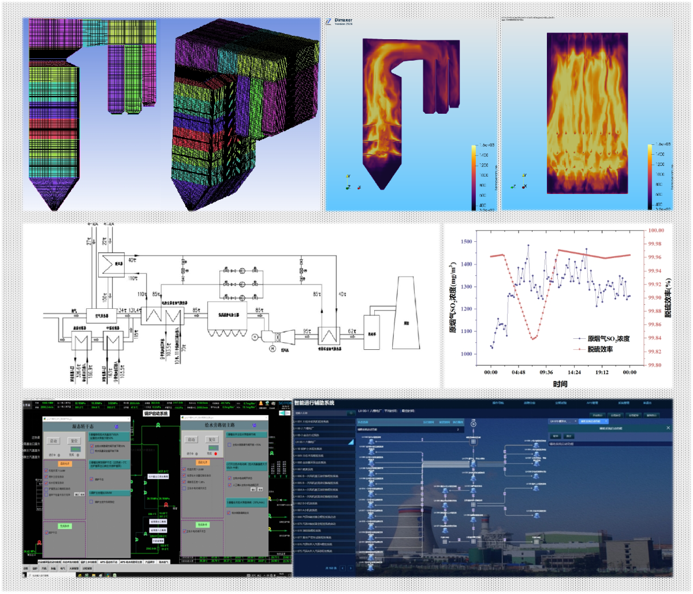Click the XYZ axis triad in left temperature view
This screenshot has height=594, width=693.
click(349, 182)
